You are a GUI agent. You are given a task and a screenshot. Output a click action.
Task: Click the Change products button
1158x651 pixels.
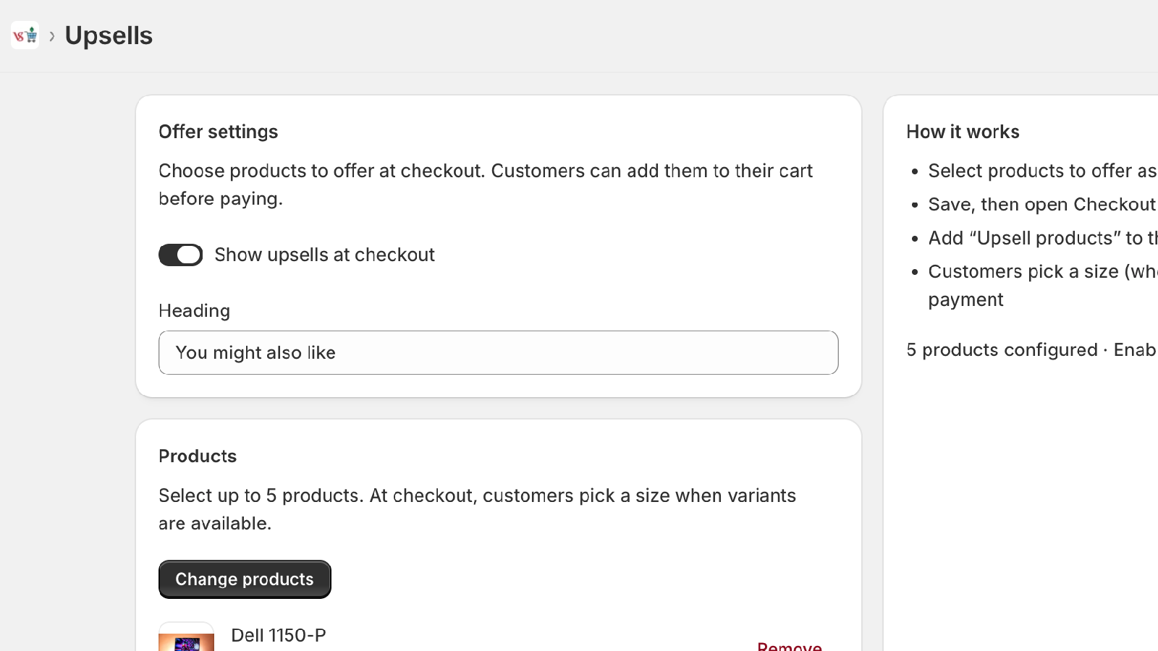(x=245, y=579)
